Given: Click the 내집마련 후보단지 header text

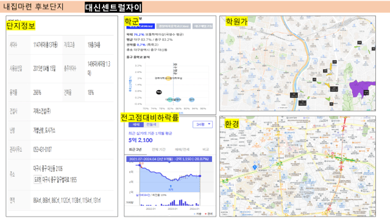Looking at the screenshot, I should (x=34, y=7).
